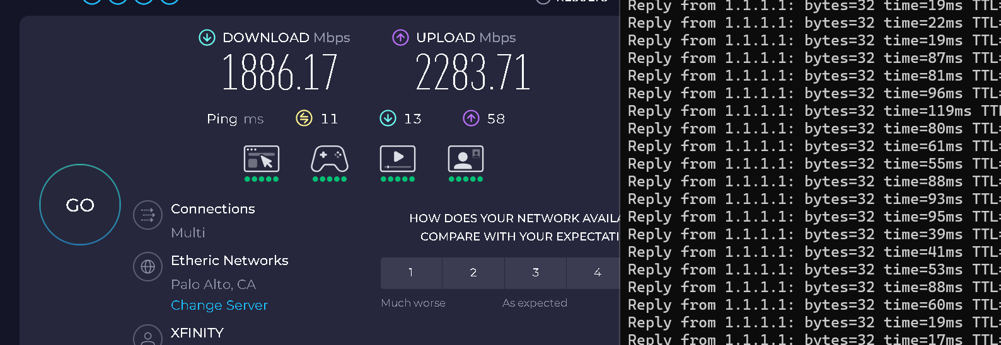Click the web browsing rating icon
This screenshot has height=345, width=1001.
pos(262,159)
